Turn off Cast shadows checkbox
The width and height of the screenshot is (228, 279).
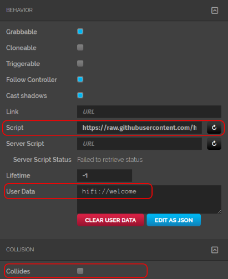pos(80,95)
